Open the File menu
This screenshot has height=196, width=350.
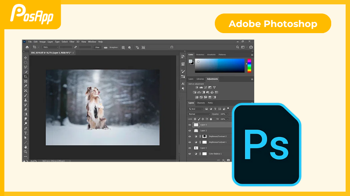(x=30, y=42)
